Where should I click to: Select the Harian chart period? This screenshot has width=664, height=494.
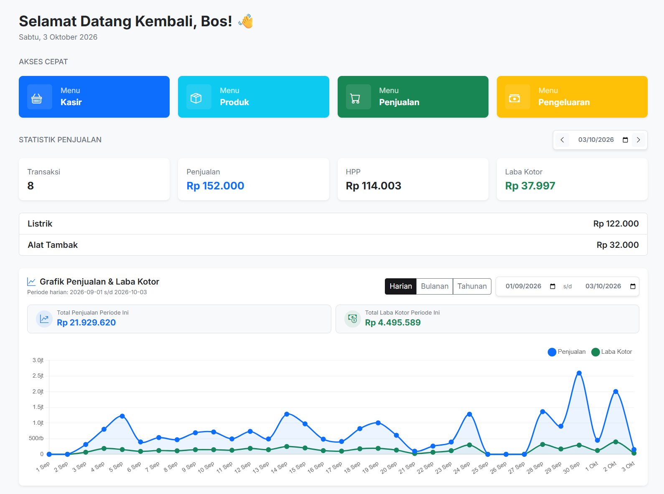(401, 286)
